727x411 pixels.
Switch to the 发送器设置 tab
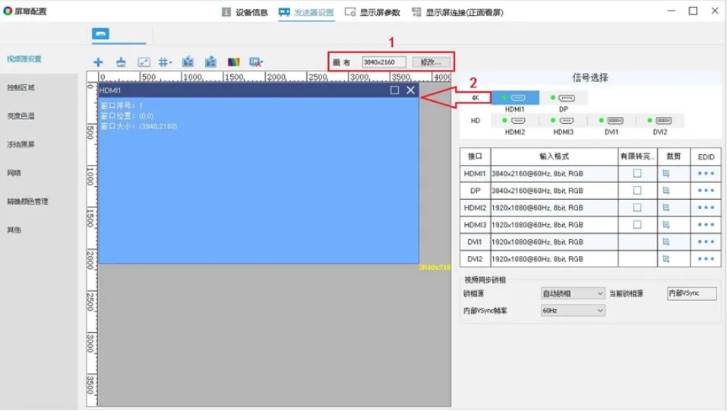pos(306,12)
